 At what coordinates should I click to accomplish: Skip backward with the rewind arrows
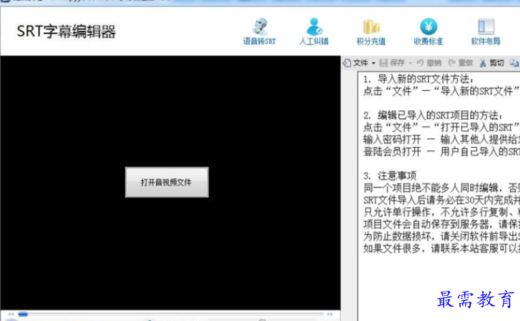coord(12,314)
